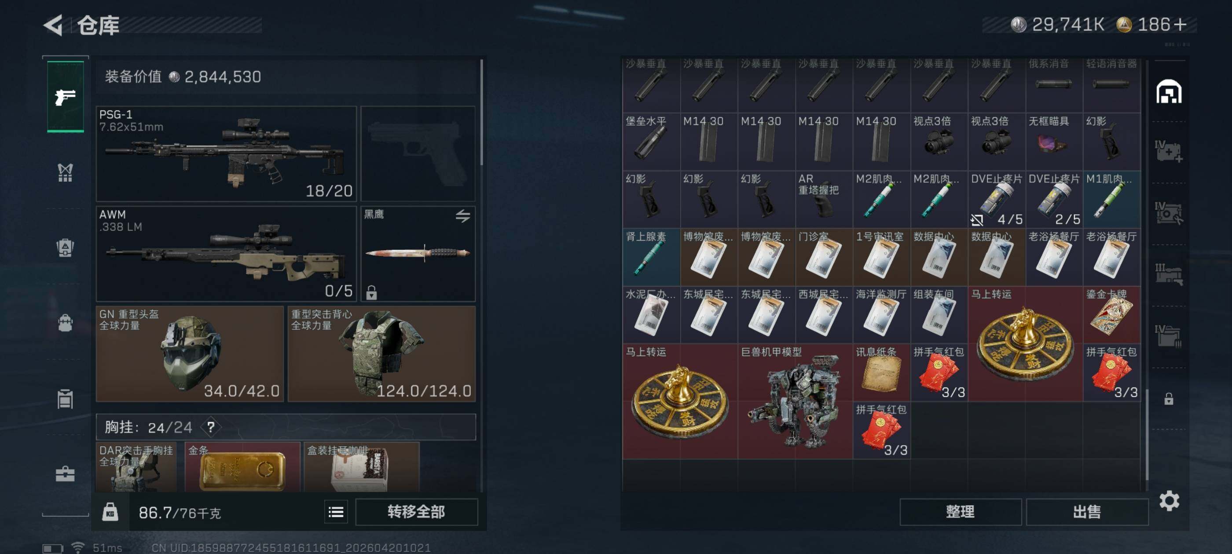Open the list view icon beside 转移全部
This screenshot has width=1232, height=554.
coord(336,512)
